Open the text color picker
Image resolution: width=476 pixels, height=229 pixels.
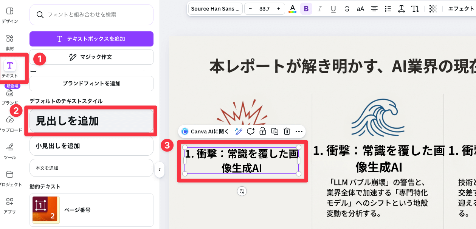(x=292, y=8)
